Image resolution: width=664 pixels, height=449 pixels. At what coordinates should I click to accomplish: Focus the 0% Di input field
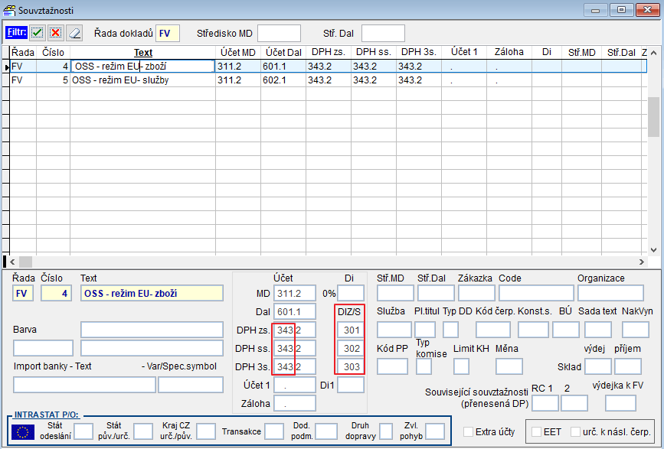click(x=351, y=294)
